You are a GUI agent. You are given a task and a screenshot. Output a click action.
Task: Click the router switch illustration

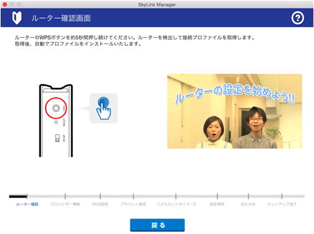[x=57, y=138]
